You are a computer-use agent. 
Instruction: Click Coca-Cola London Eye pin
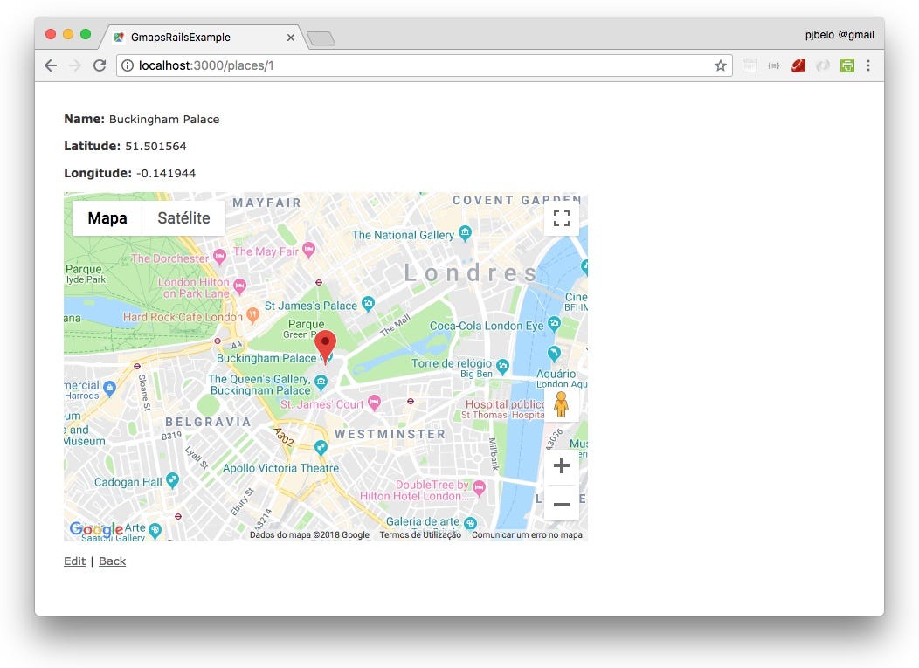554,323
